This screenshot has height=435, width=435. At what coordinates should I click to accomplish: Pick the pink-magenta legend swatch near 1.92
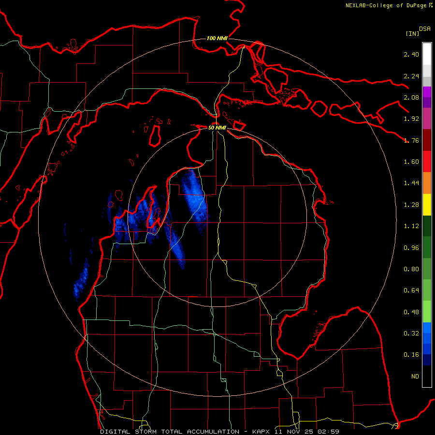(x=427, y=118)
